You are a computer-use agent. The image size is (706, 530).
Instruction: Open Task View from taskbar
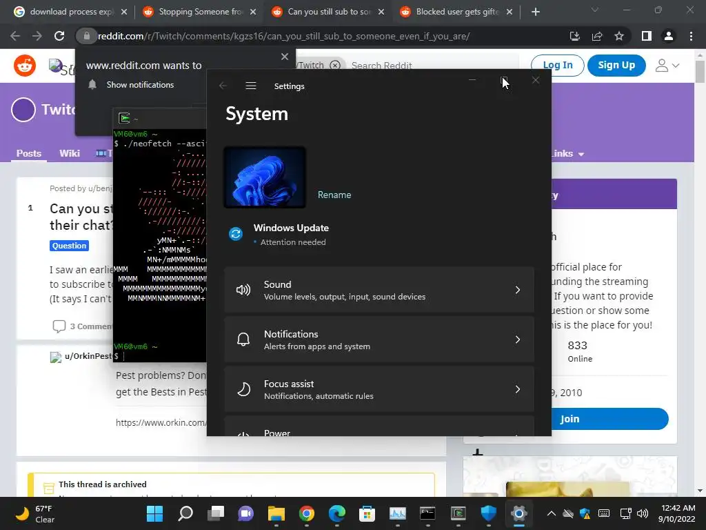tap(216, 513)
